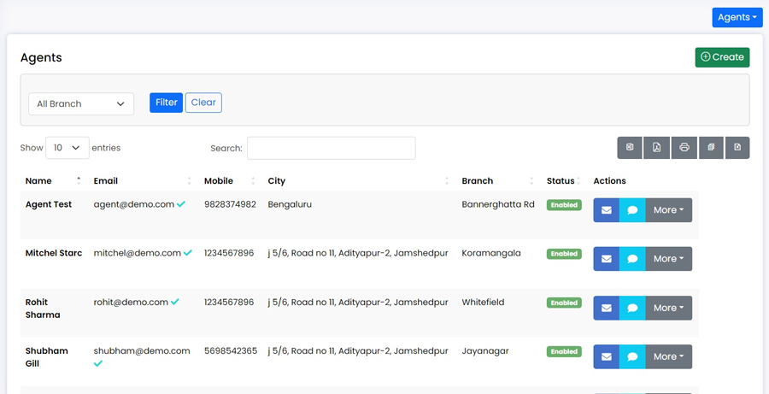Screen dimensions: 769x394
Task: Expand More options for Mitchel Starc
Action: pos(668,259)
